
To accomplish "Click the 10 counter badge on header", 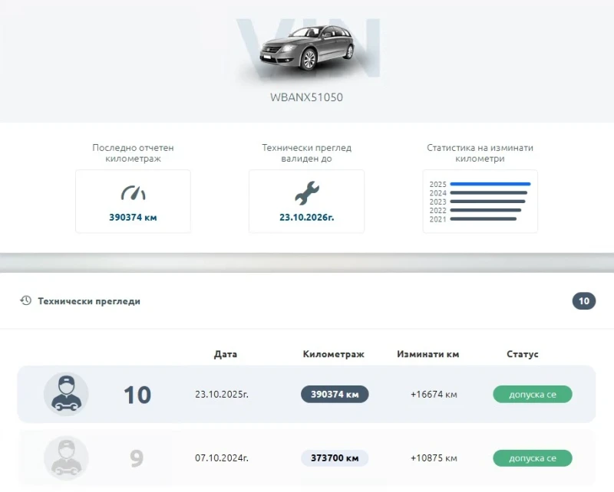I will point(584,301).
